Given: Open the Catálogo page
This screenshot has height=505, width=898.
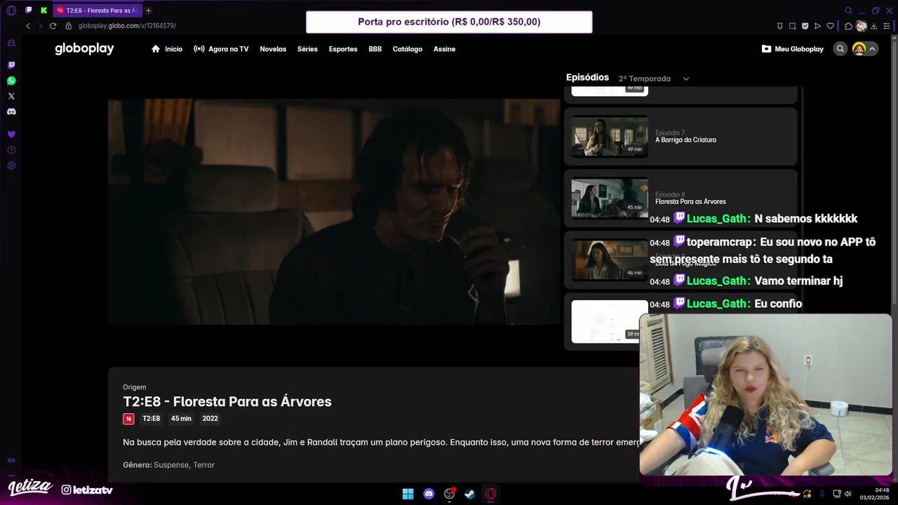Looking at the screenshot, I should (x=408, y=49).
